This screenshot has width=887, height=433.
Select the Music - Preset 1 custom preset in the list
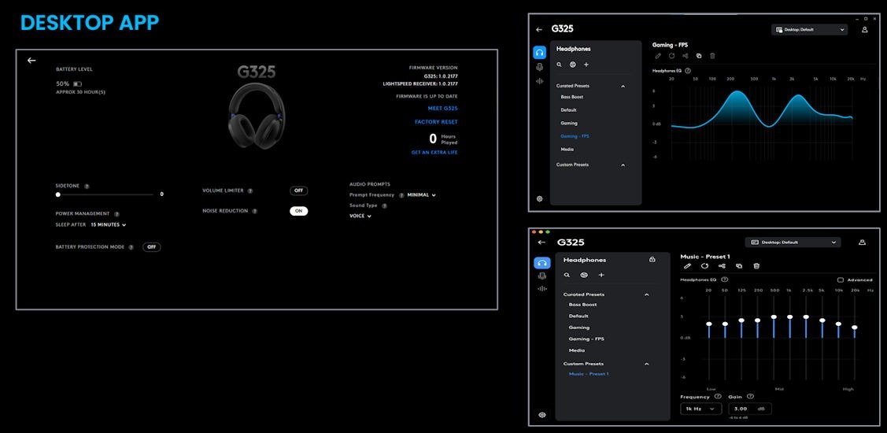tap(589, 374)
